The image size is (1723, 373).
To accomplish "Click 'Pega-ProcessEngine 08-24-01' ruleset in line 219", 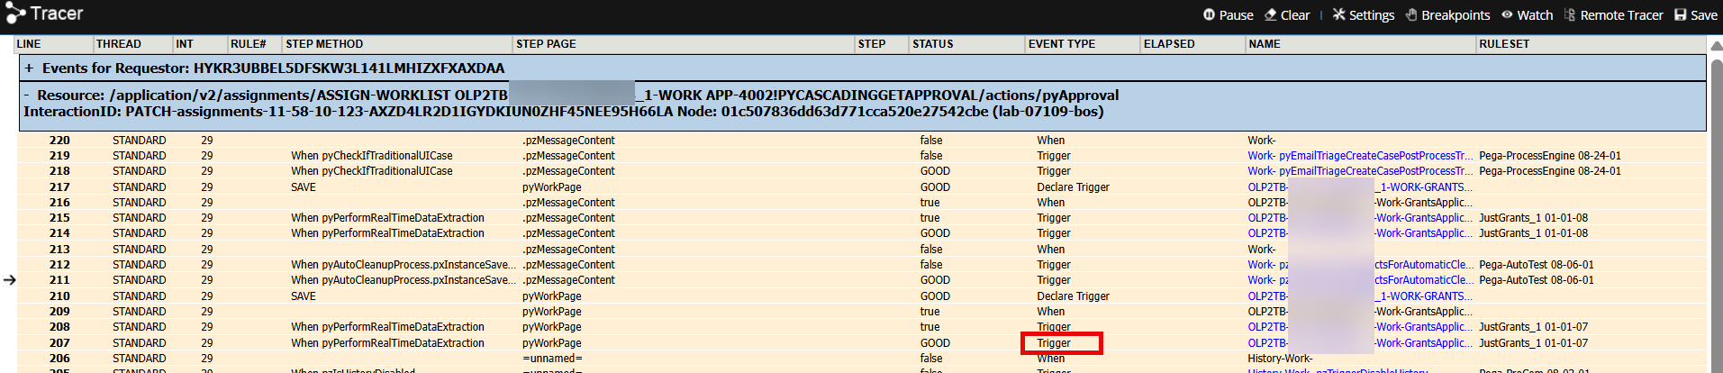I will 1550,156.
